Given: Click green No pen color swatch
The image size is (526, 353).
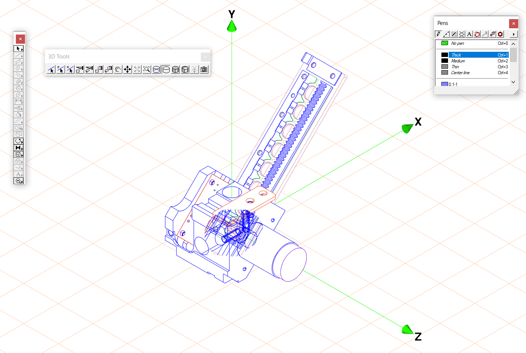Looking at the screenshot, I should tap(445, 43).
